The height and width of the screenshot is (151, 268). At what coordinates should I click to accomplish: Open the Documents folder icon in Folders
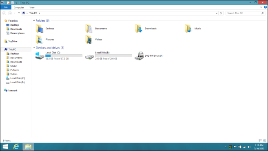(89, 29)
